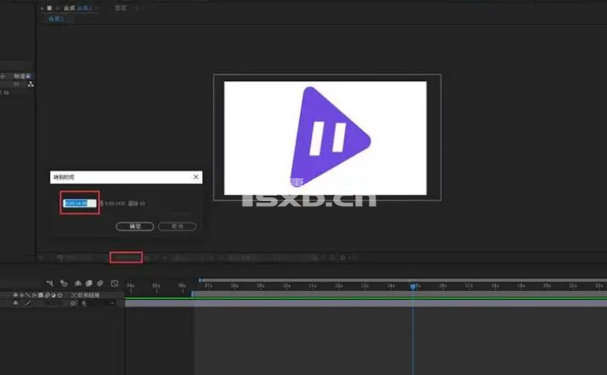Cancel the Go to Time dialog with 取消
This screenshot has height=375, width=607.
coord(177,226)
